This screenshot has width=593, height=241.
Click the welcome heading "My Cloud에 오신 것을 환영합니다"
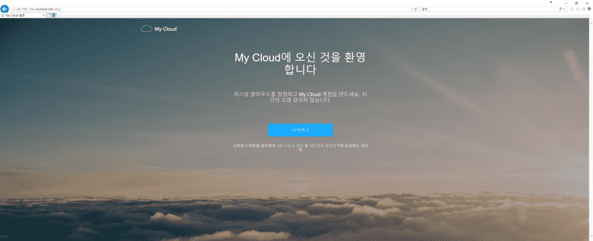[300, 64]
